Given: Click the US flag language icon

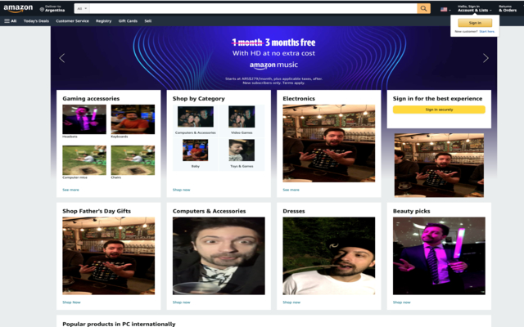Looking at the screenshot, I should (x=445, y=9).
